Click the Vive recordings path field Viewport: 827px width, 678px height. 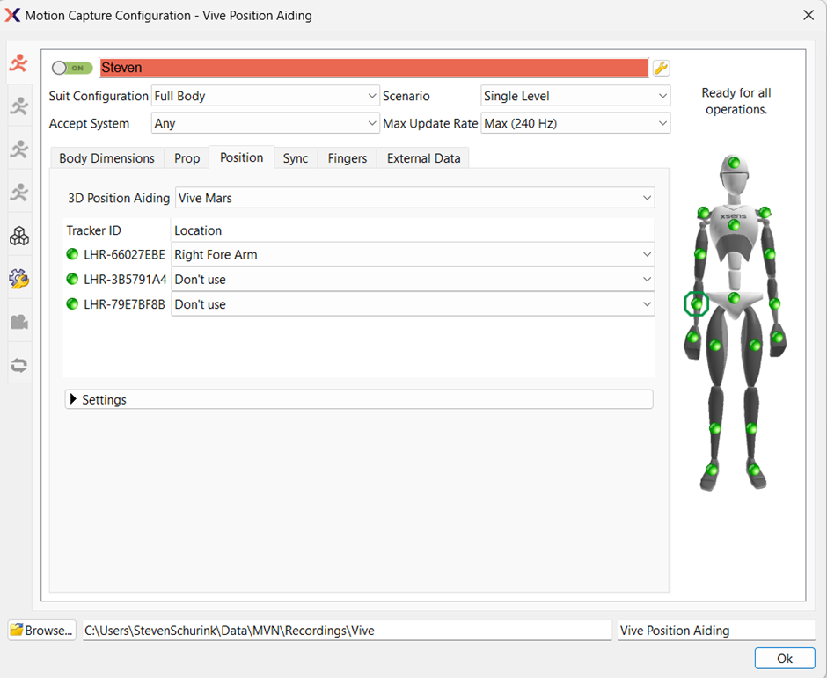pos(348,630)
